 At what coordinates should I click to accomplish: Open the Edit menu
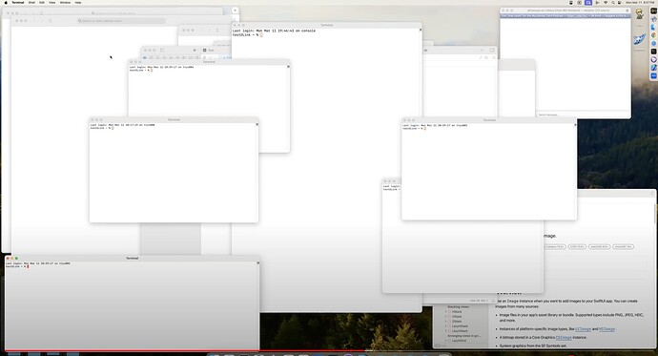[x=42, y=3]
